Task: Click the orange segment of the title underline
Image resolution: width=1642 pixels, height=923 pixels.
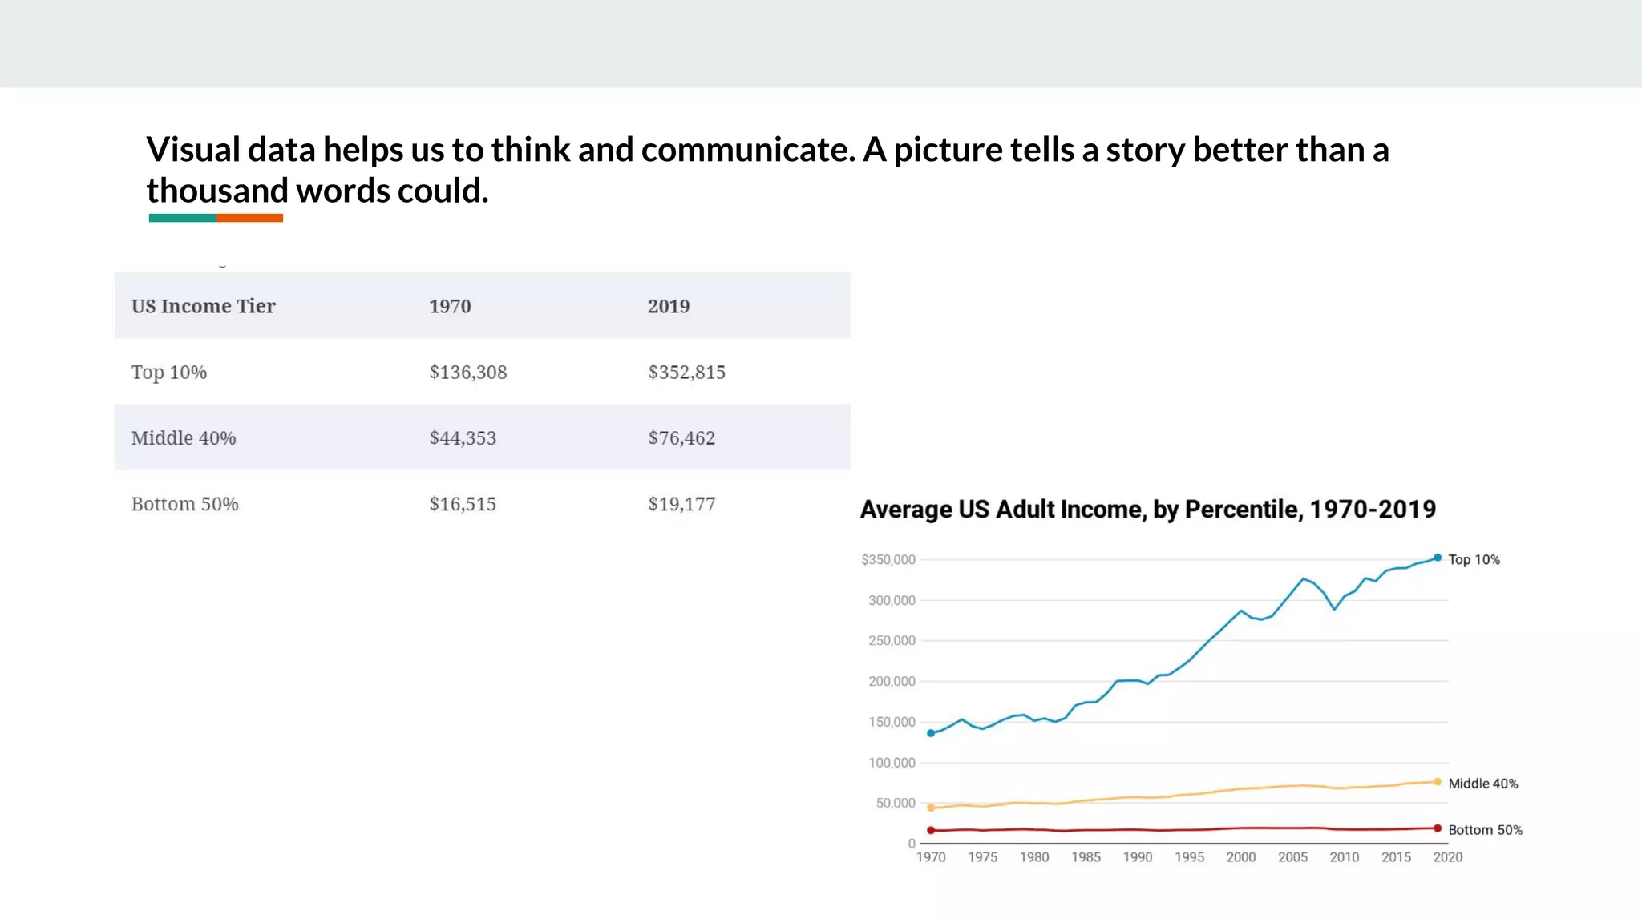Action: [x=249, y=218]
